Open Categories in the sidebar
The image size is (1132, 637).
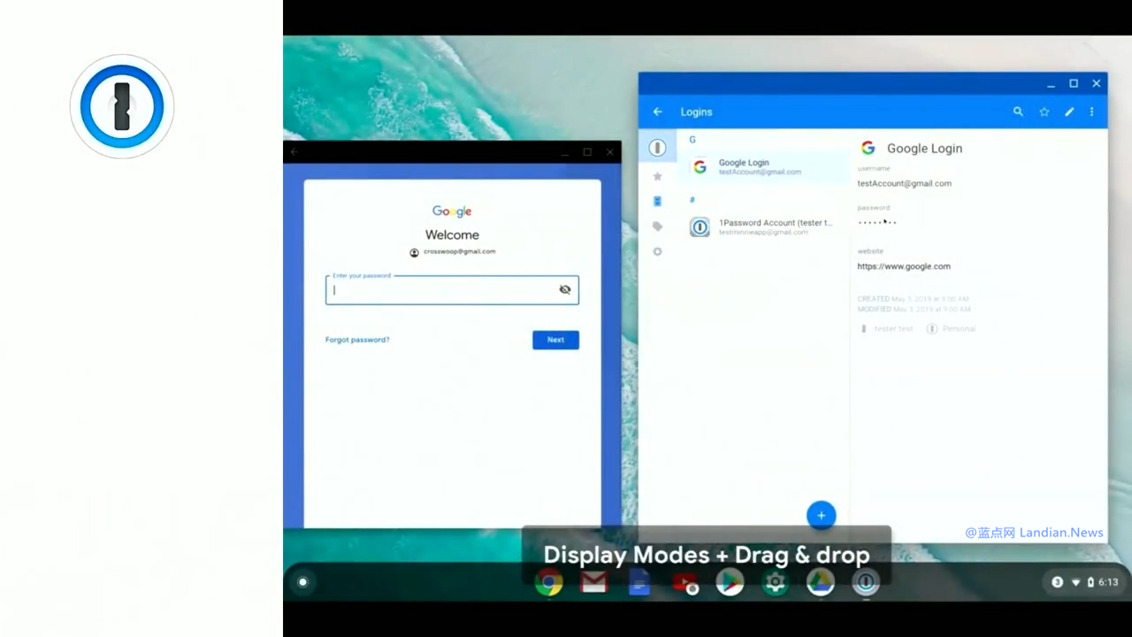pyautogui.click(x=657, y=201)
